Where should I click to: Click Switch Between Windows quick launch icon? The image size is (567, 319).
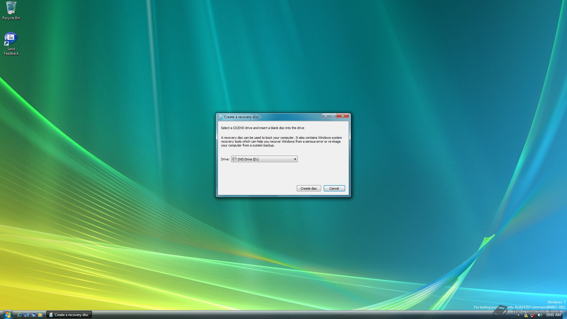33,315
